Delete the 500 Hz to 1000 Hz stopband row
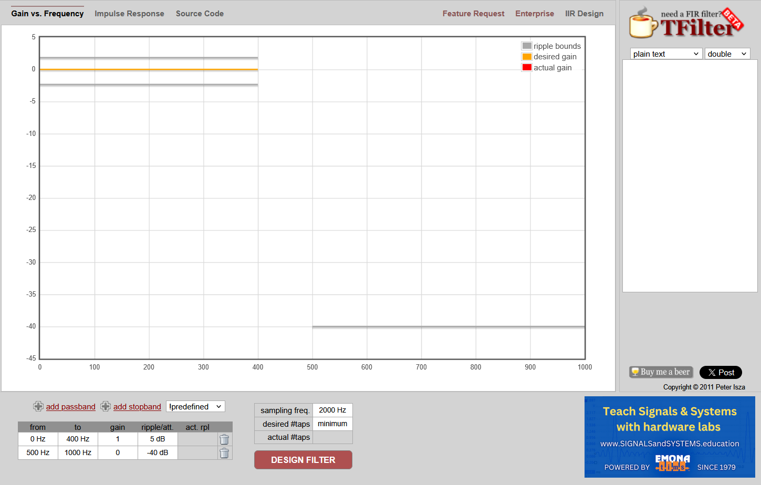The image size is (761, 485). (x=224, y=453)
